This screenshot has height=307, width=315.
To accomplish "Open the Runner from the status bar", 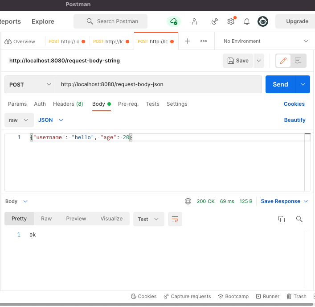I will [268, 296].
